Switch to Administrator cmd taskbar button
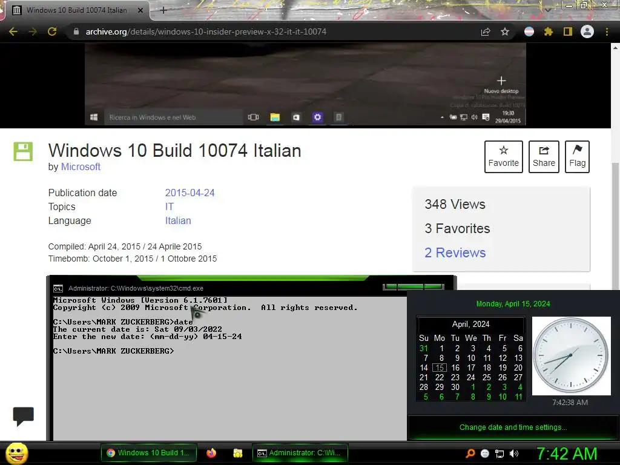Viewport: 620px width, 465px height. point(300,453)
